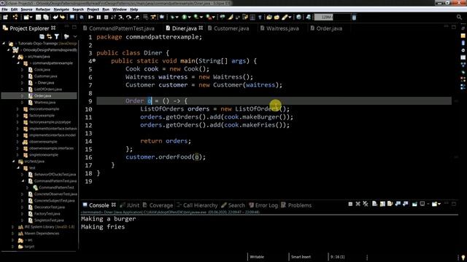The width and height of the screenshot is (467, 262).
Task: Click line 4 override marker in gutter
Action: tap(94, 60)
